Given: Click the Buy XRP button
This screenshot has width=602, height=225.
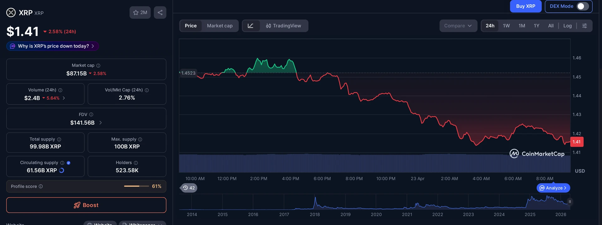Looking at the screenshot, I should [525, 6].
